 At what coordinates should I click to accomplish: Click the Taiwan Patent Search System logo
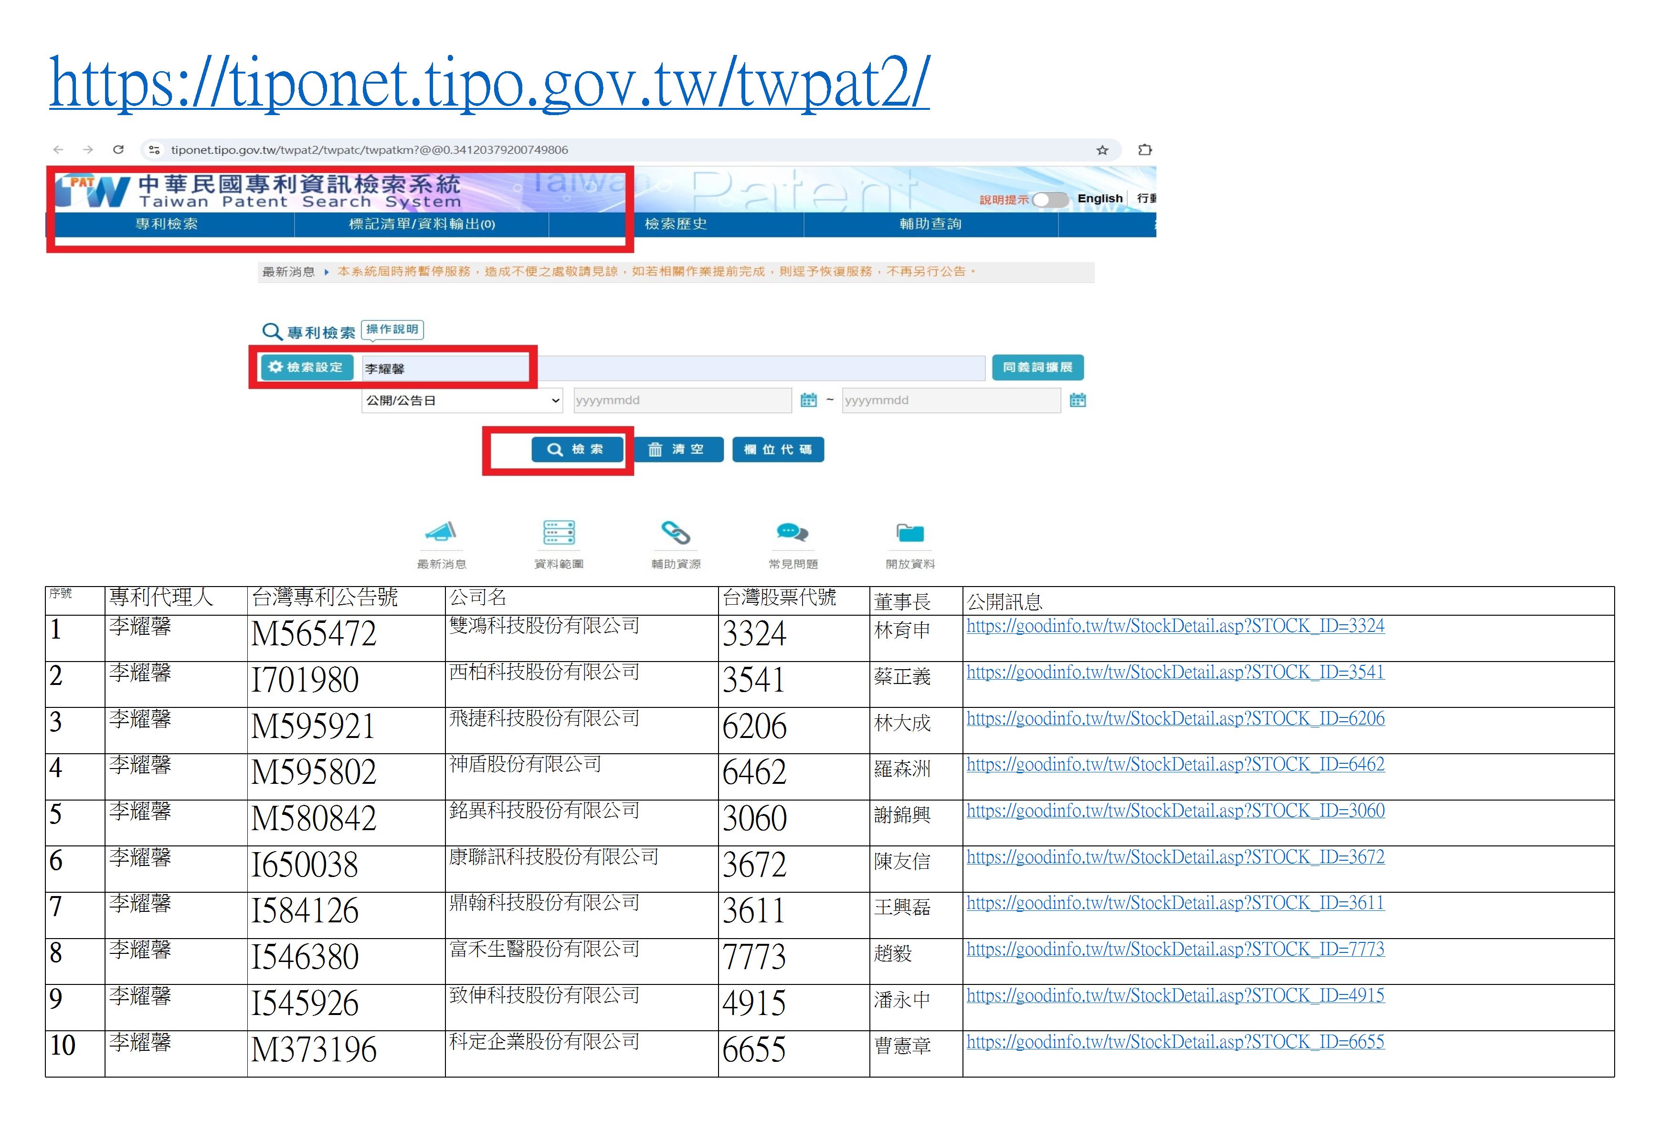tap(259, 191)
